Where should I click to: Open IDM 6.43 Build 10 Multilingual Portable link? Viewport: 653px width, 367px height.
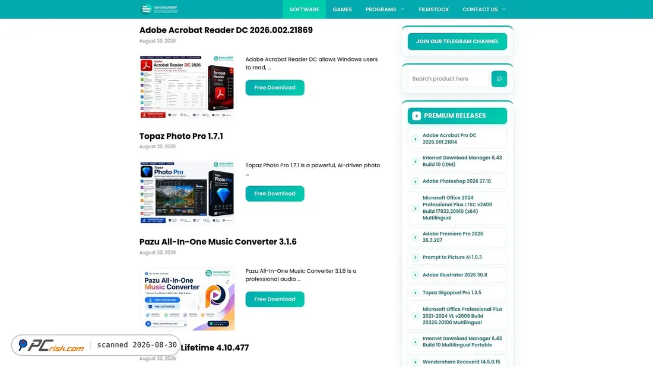click(x=462, y=342)
